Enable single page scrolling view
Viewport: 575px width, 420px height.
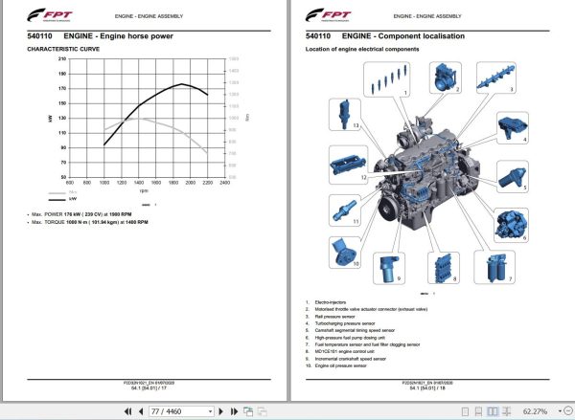tap(478, 411)
